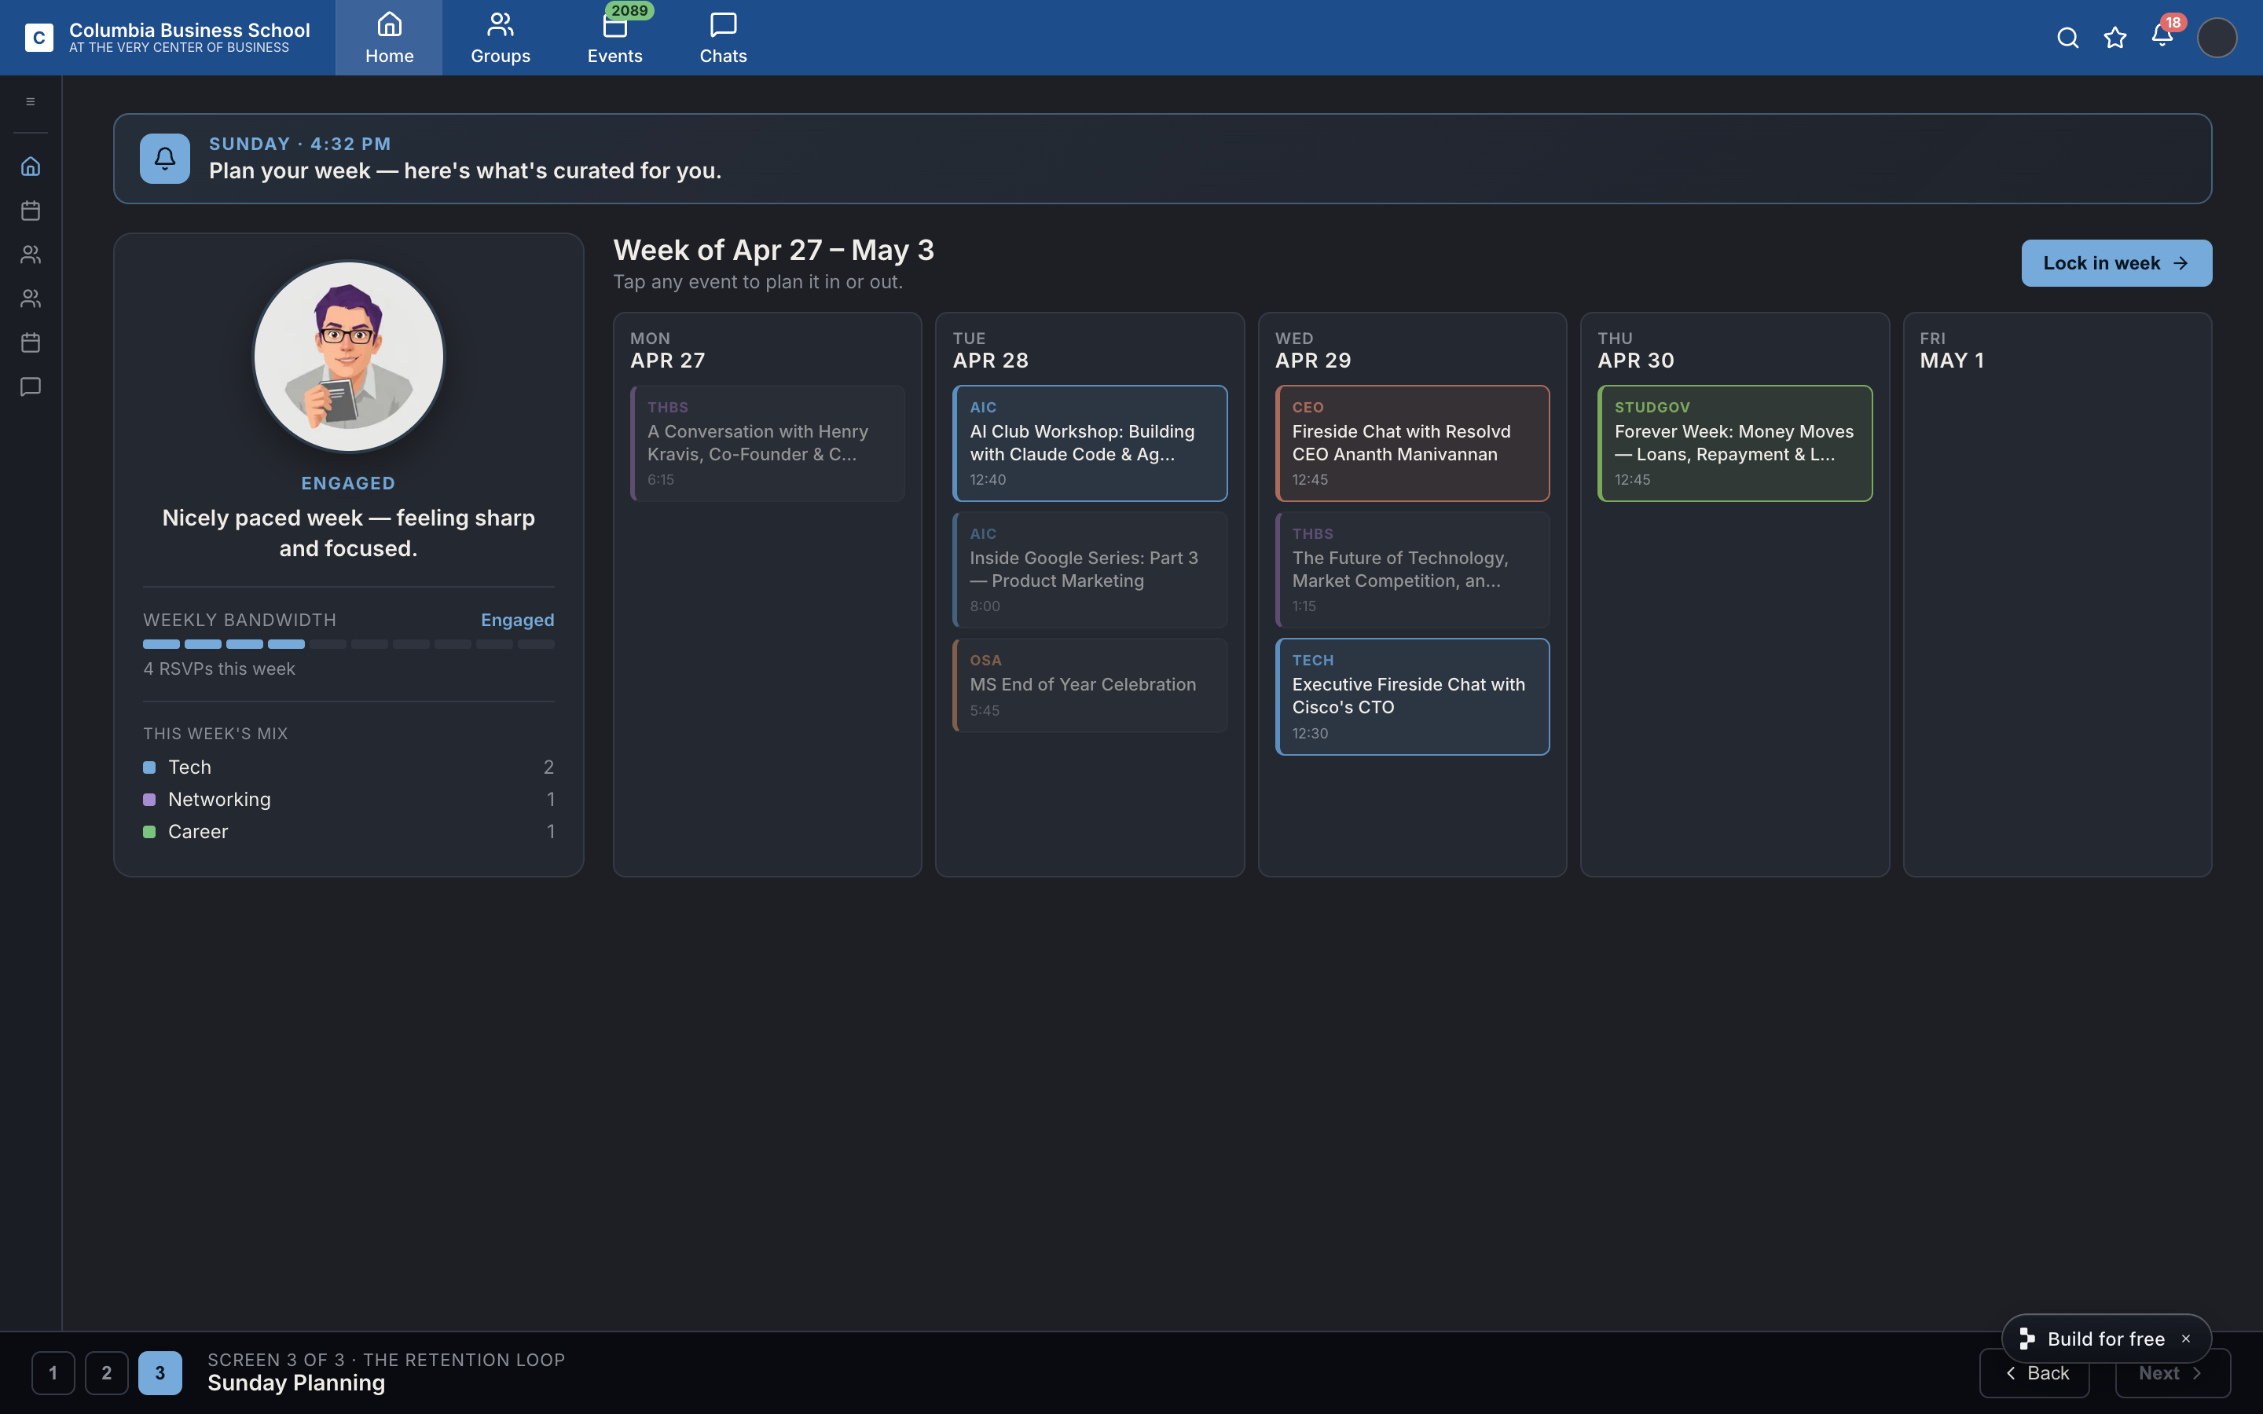The image size is (2263, 1414).
Task: Click the green Career color swatch
Action: tap(149, 831)
